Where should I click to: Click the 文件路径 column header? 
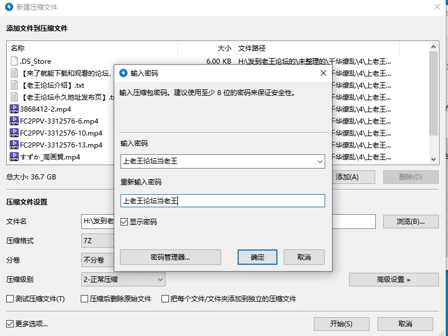pyautogui.click(x=317, y=48)
